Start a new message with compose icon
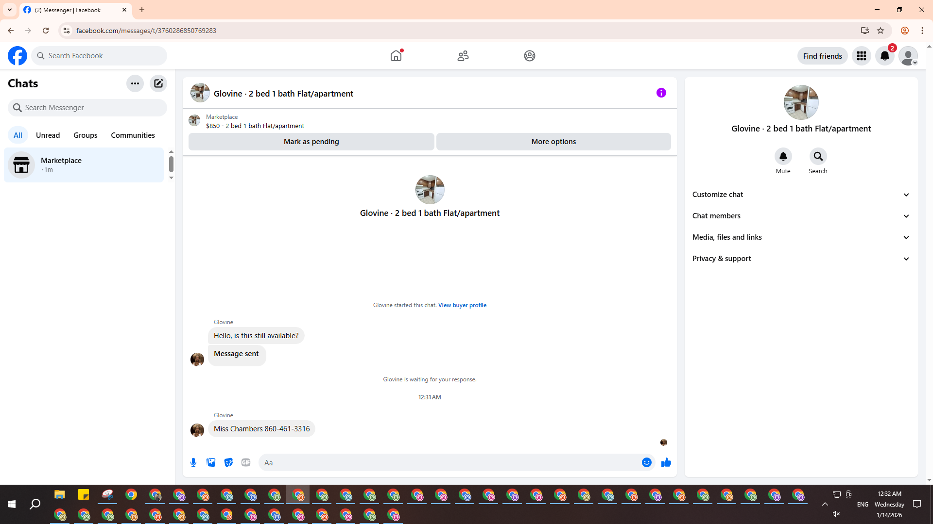The width and height of the screenshot is (933, 524). pos(158,83)
